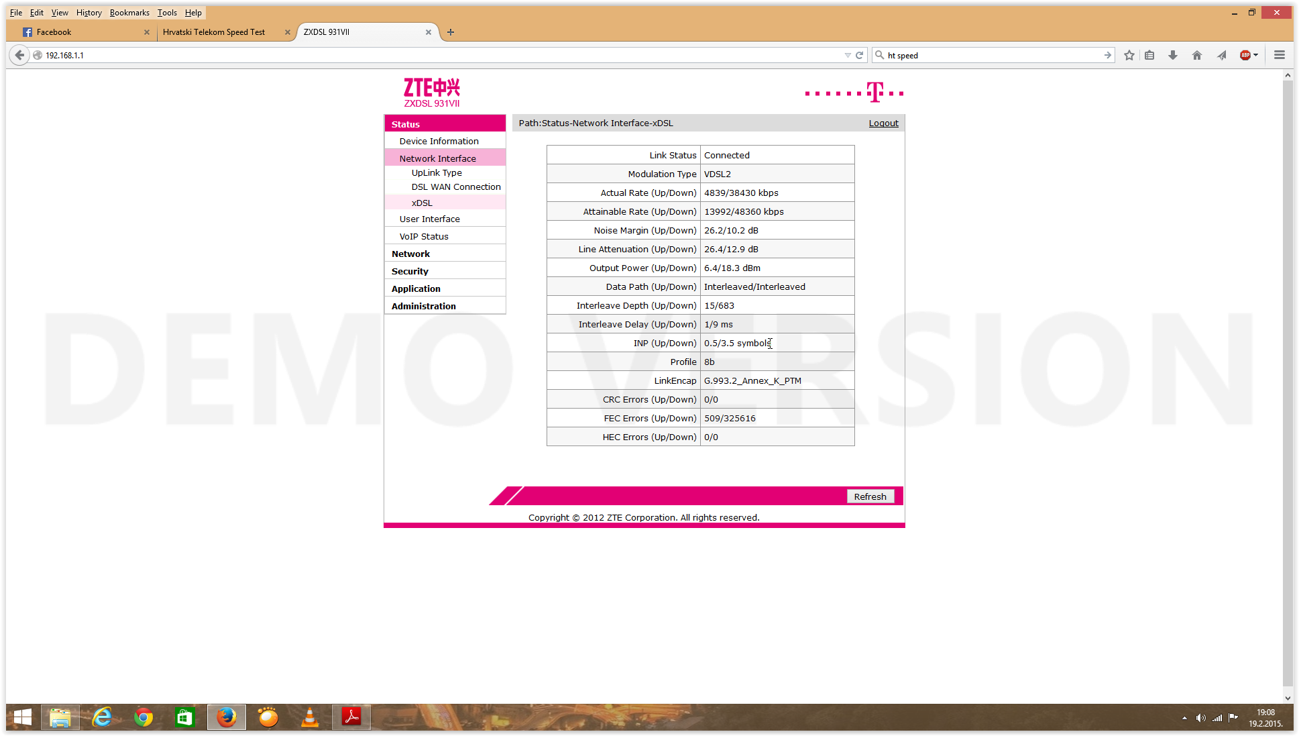Reload page with refresh icon
Image resolution: width=1299 pixels, height=736 pixels.
[859, 55]
